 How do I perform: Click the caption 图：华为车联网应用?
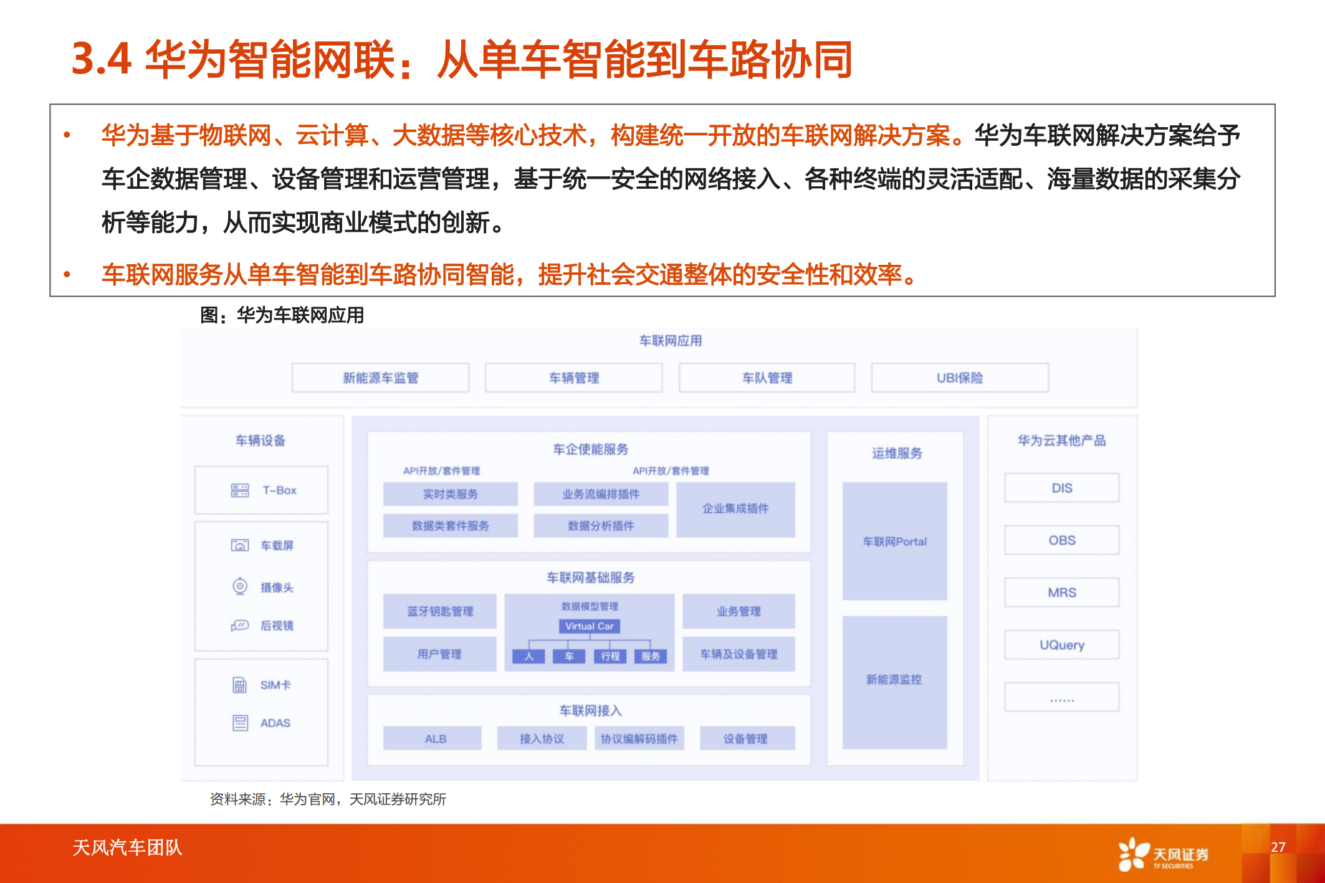pos(282,315)
